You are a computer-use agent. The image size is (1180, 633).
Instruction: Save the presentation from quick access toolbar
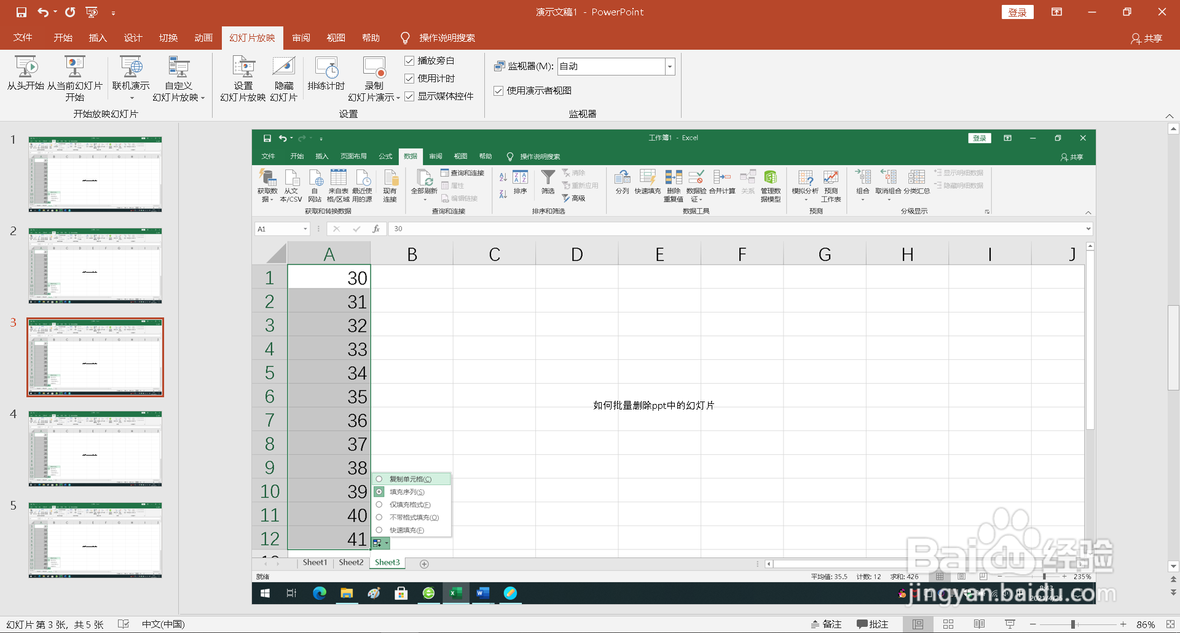pyautogui.click(x=21, y=12)
